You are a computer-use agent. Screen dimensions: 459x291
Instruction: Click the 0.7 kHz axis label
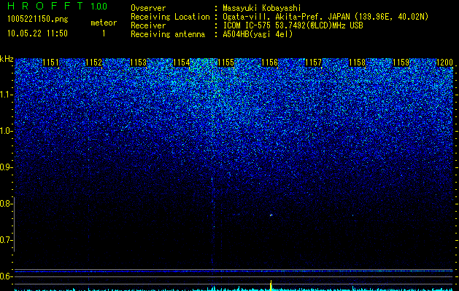(6, 240)
